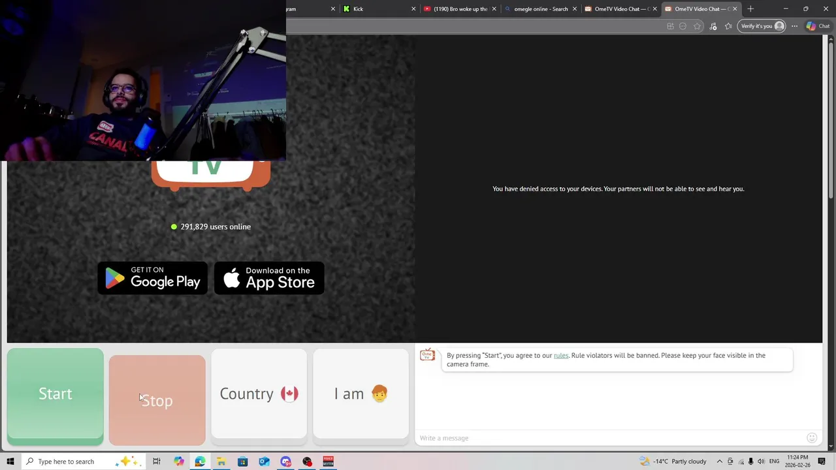The width and height of the screenshot is (836, 470).
Task: Click the 'Verify it's you' profile button
Action: pyautogui.click(x=762, y=26)
